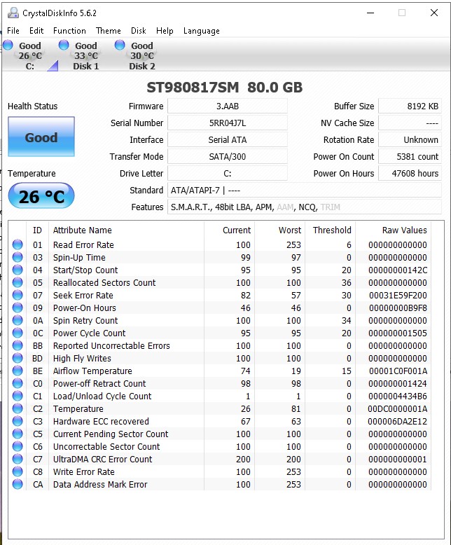Click the Firmware field showing 3.AAB
This screenshot has width=451, height=545.
[x=227, y=106]
